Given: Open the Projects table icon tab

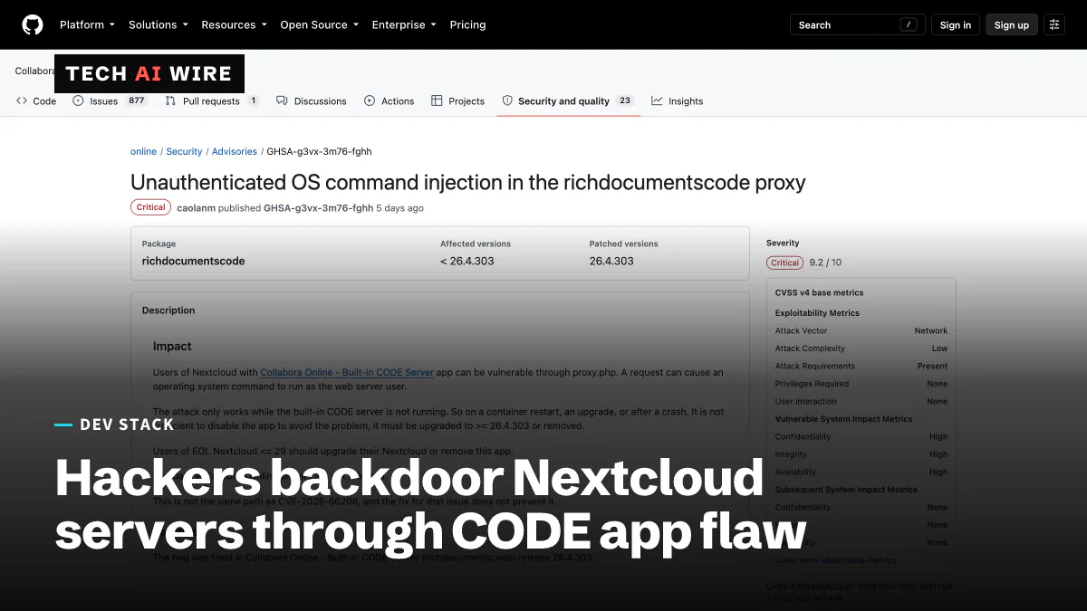Looking at the screenshot, I should [x=437, y=100].
